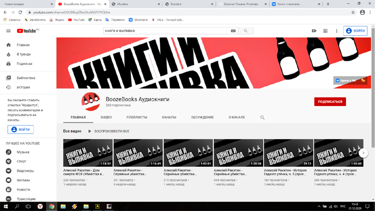
Task: Switch to the first Murders browser tab
Action: pyautogui.click(x=136, y=4)
